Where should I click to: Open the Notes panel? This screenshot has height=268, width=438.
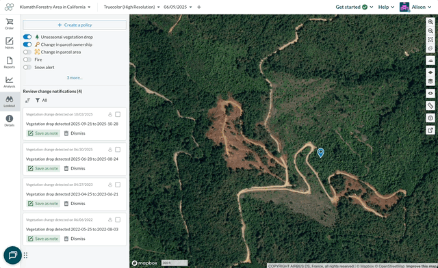(x=9, y=43)
